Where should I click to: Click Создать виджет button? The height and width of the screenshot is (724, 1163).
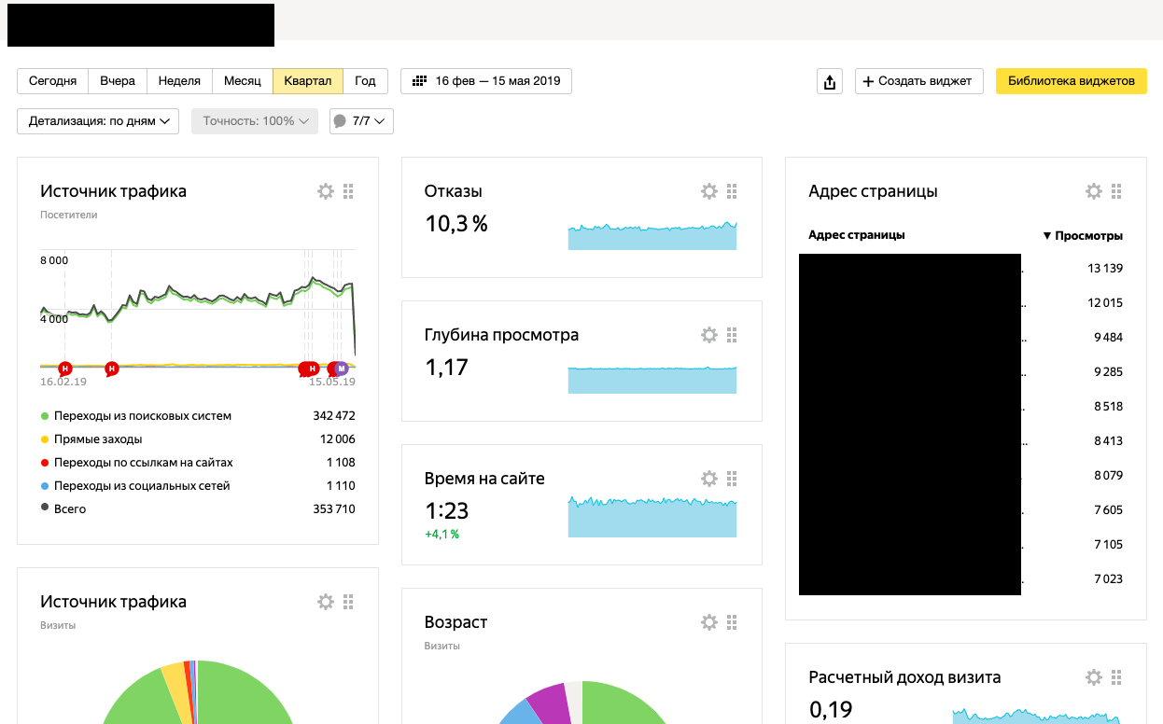point(919,81)
